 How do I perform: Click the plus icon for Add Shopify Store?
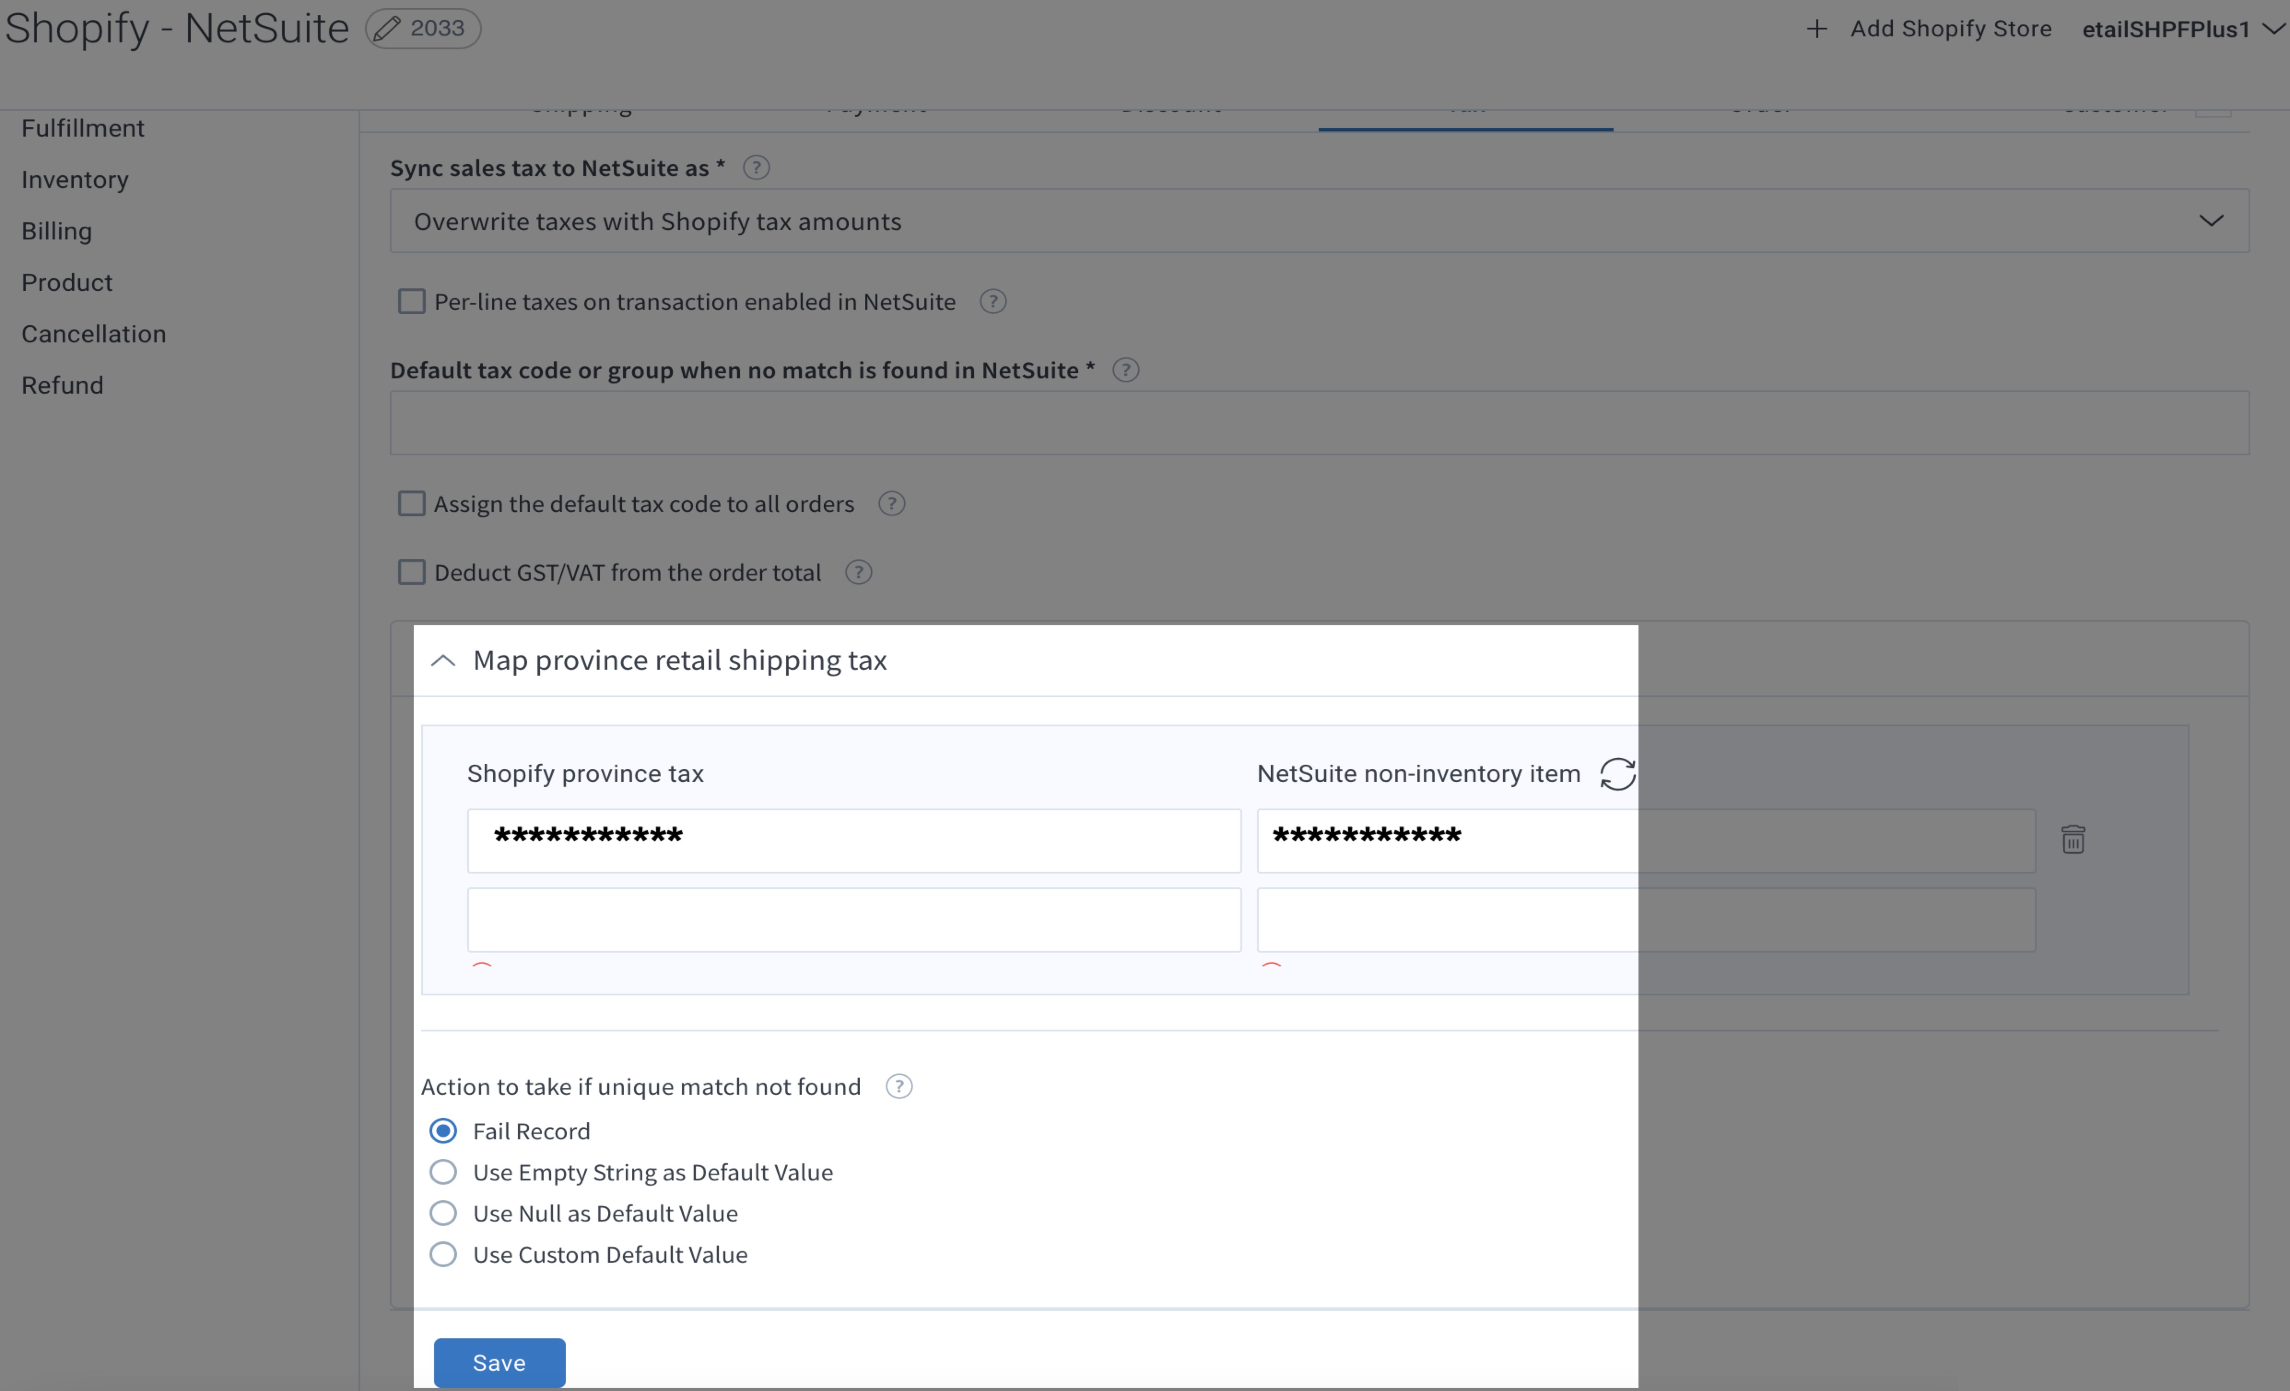click(x=1816, y=29)
